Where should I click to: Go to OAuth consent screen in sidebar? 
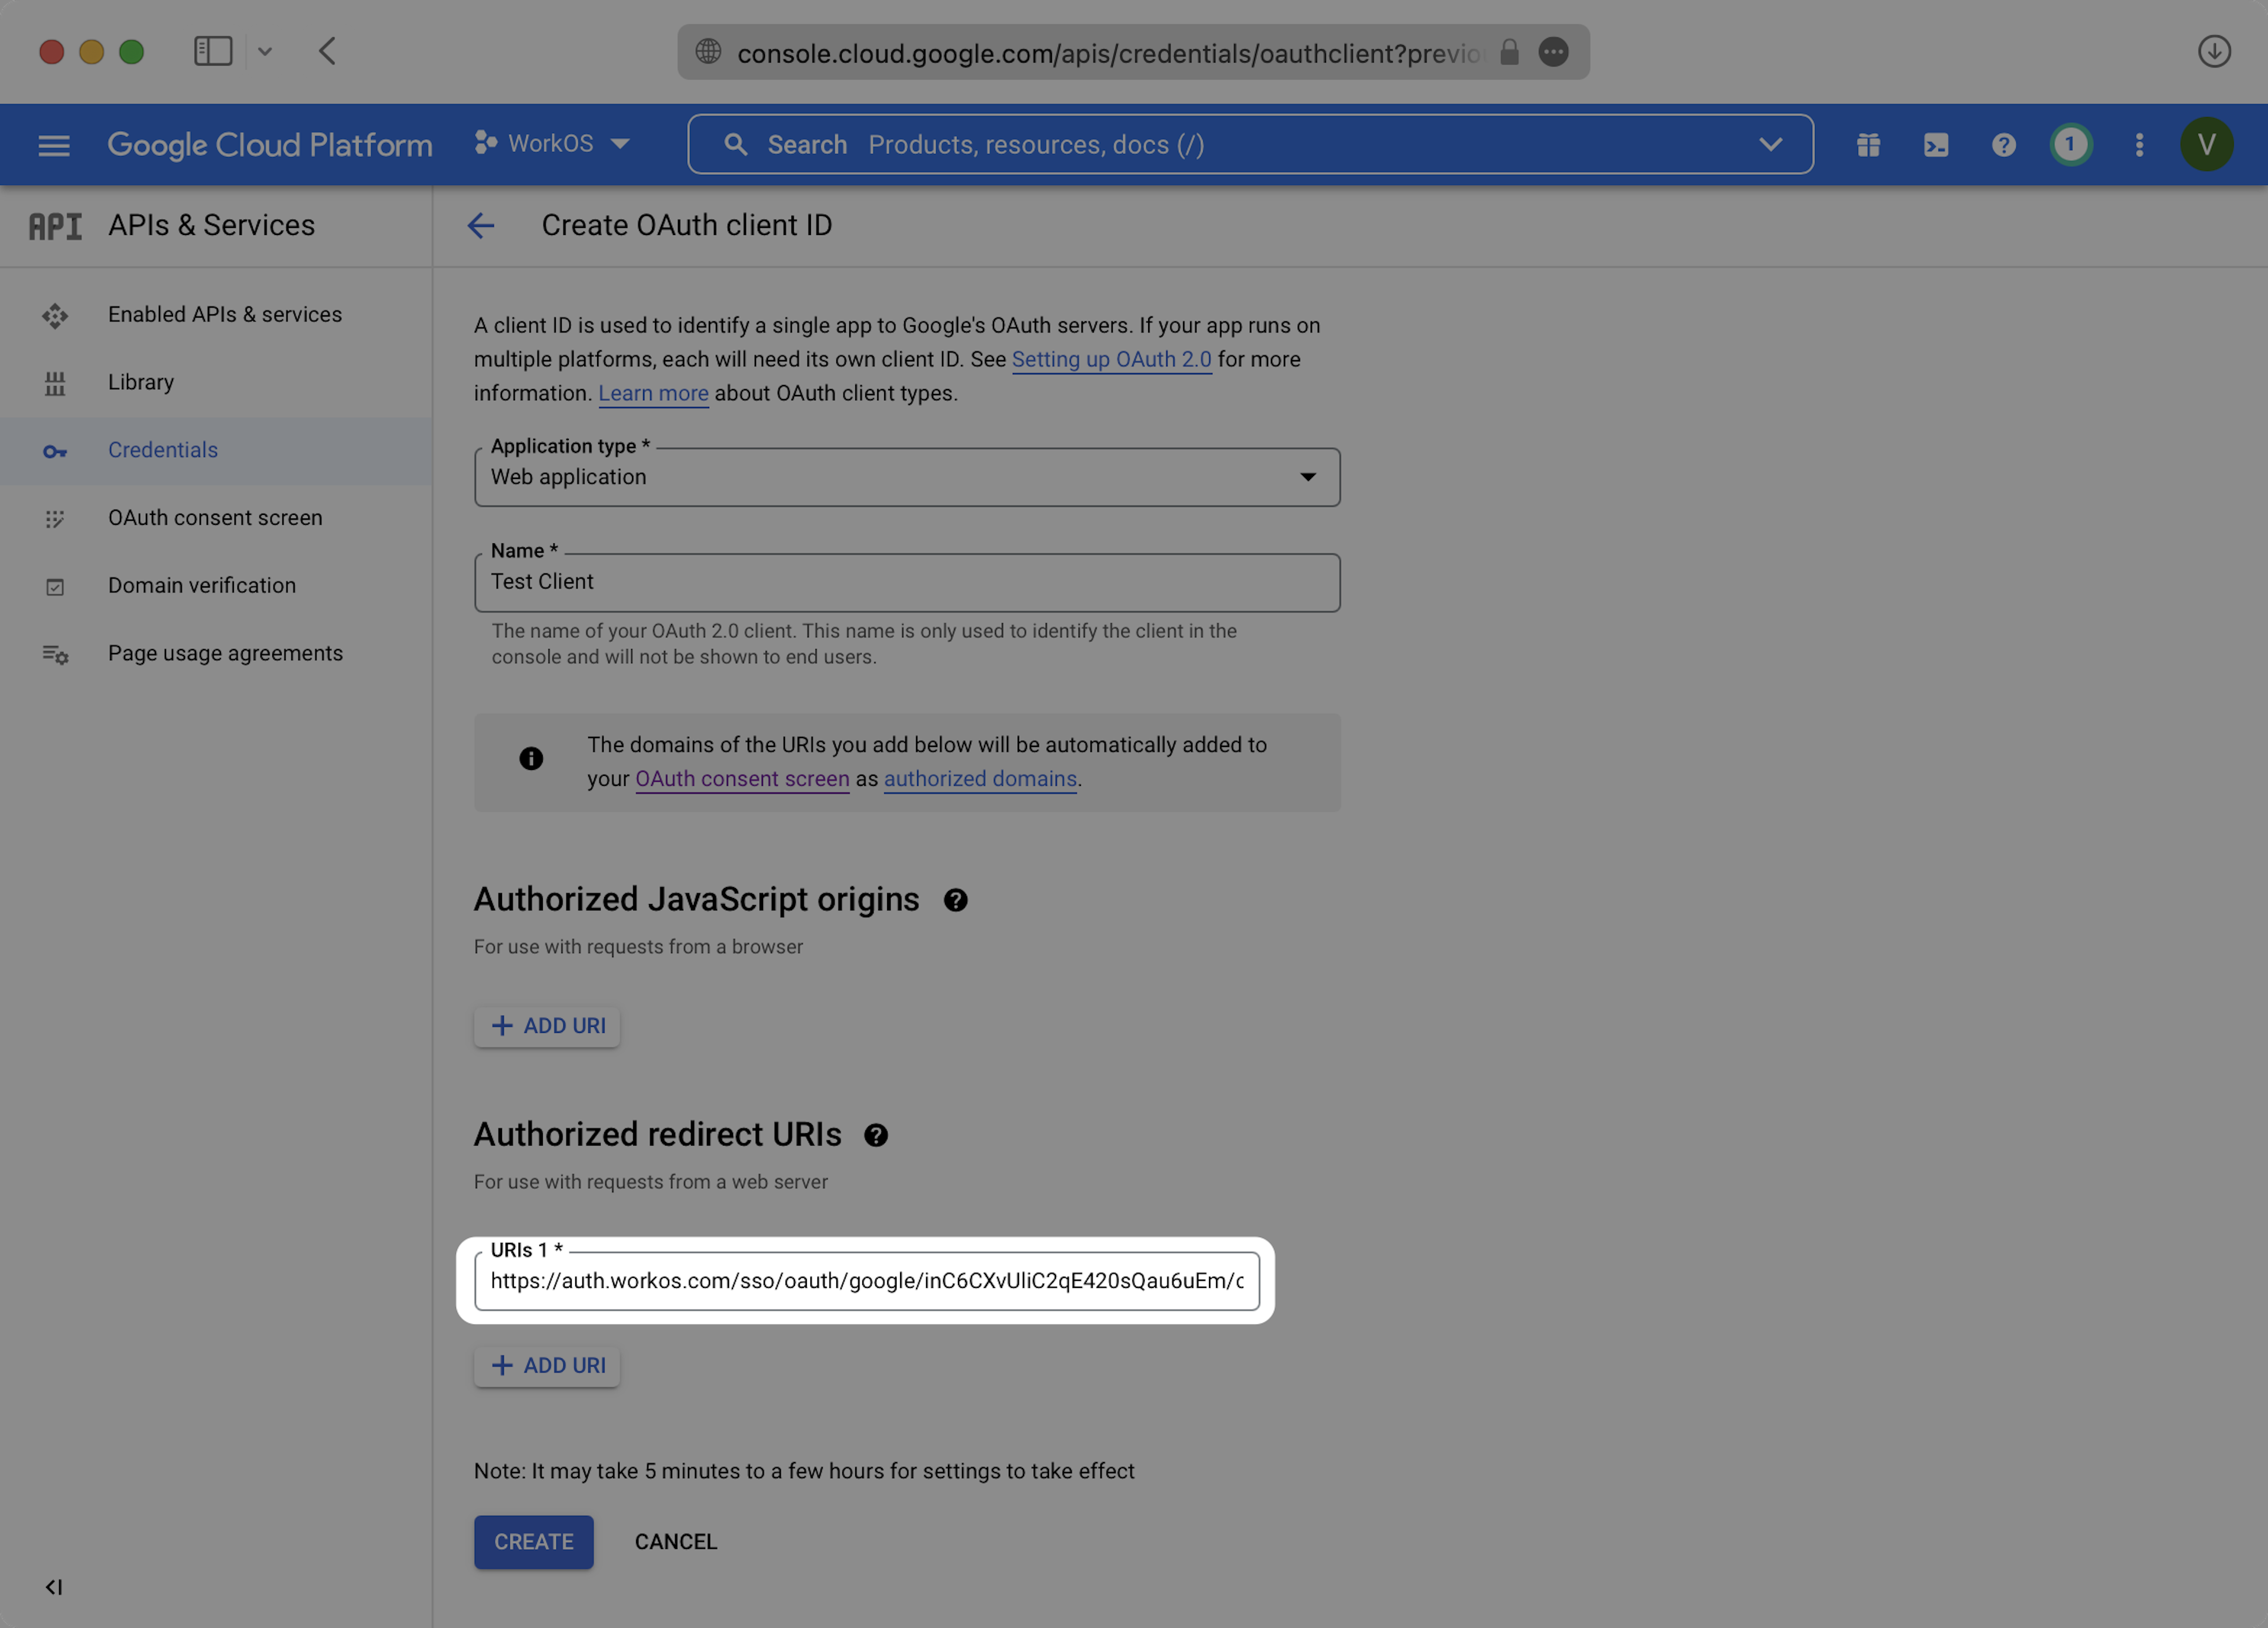[x=215, y=518]
